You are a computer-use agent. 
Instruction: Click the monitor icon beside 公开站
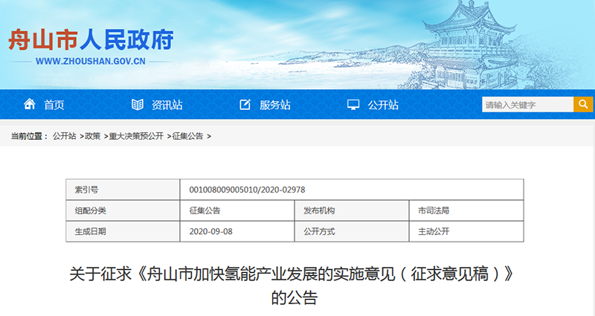(353, 105)
